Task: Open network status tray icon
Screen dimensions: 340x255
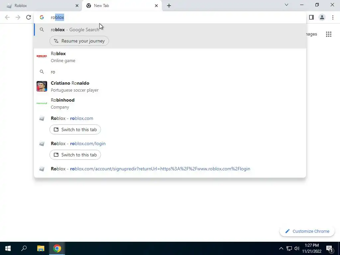Action: tap(289, 248)
